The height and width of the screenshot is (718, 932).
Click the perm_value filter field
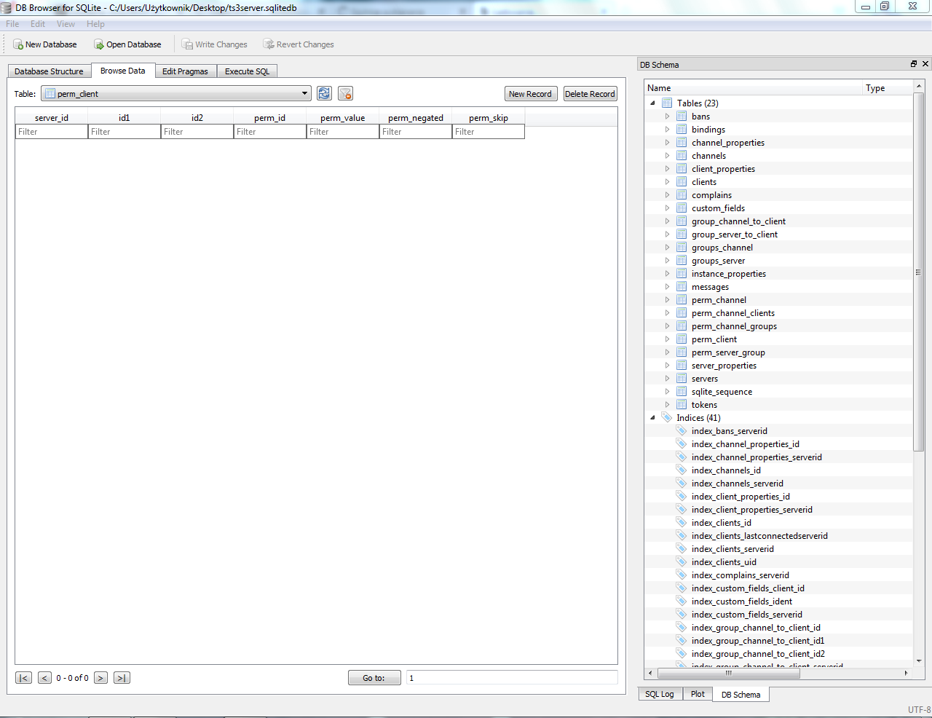click(343, 132)
